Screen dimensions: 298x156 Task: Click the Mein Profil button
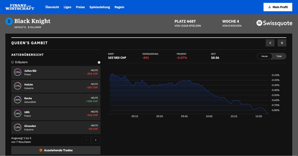278,7
